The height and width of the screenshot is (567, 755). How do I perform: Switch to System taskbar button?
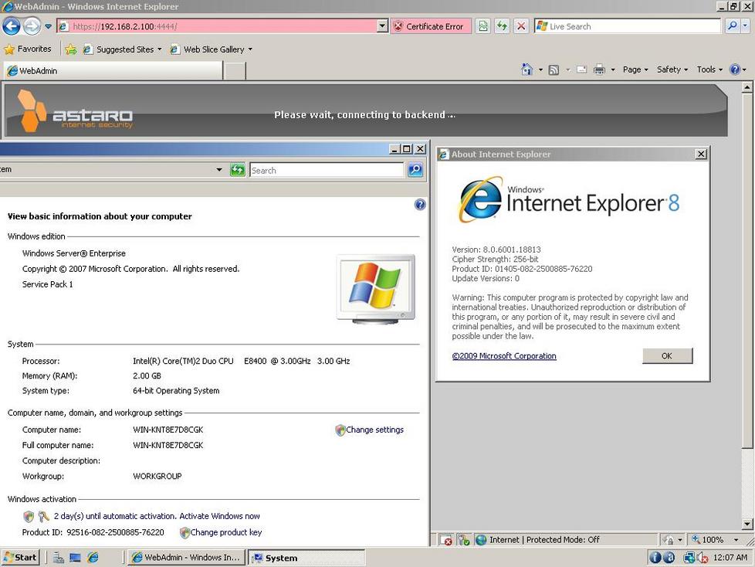(306, 558)
